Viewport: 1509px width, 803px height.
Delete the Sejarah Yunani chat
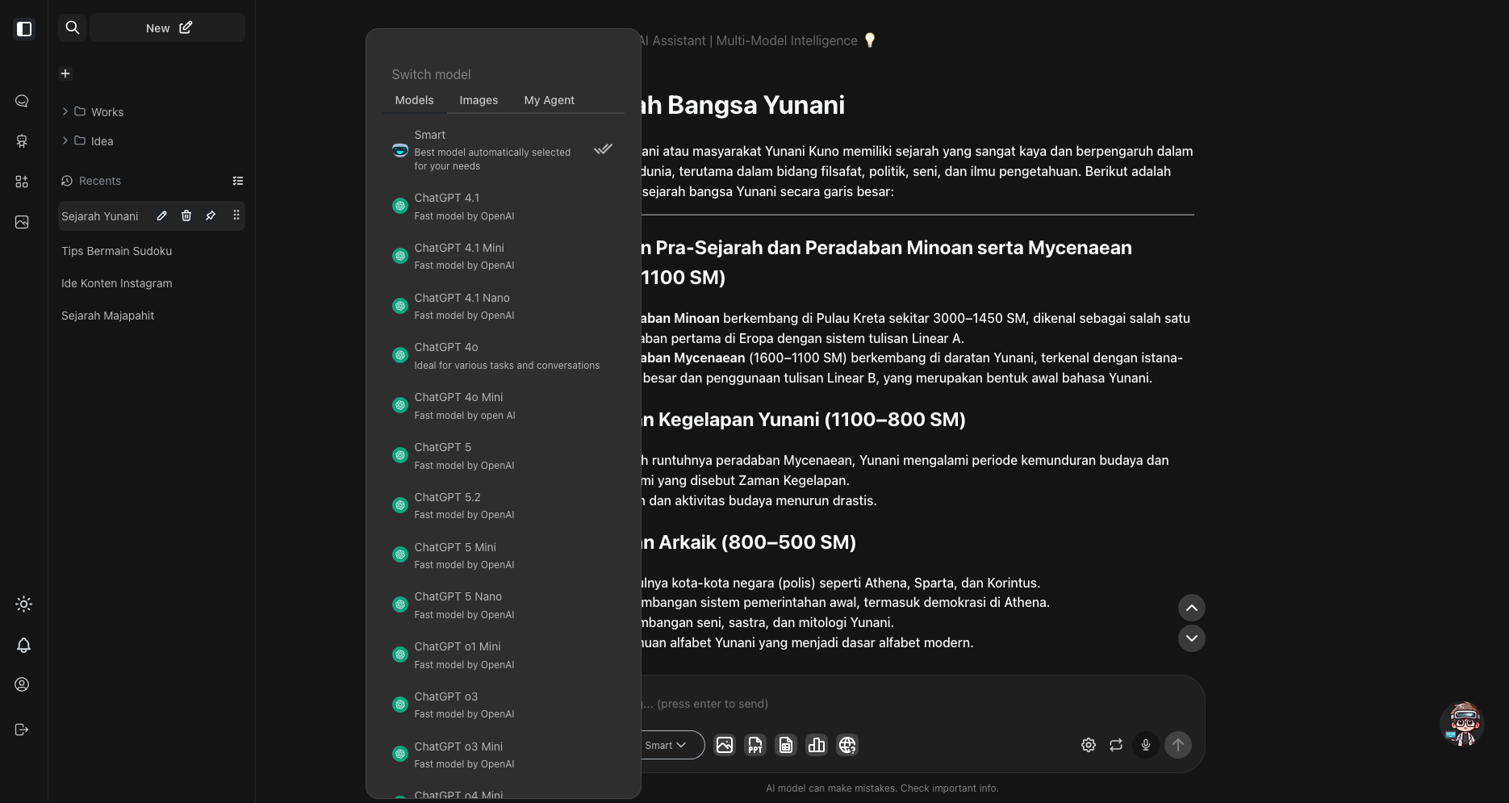(x=186, y=215)
